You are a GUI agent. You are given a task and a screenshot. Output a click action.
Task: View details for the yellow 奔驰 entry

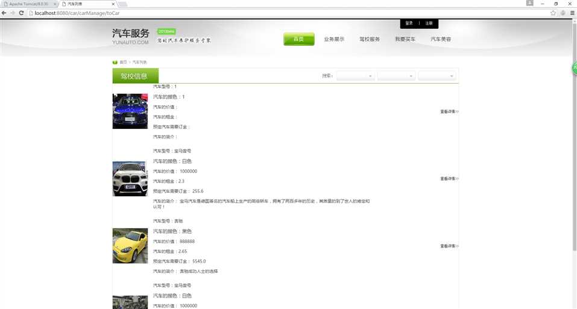click(x=449, y=246)
